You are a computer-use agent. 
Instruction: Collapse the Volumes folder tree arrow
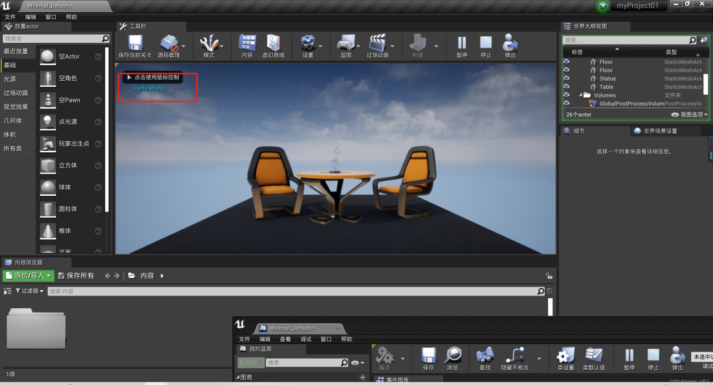[x=580, y=95]
